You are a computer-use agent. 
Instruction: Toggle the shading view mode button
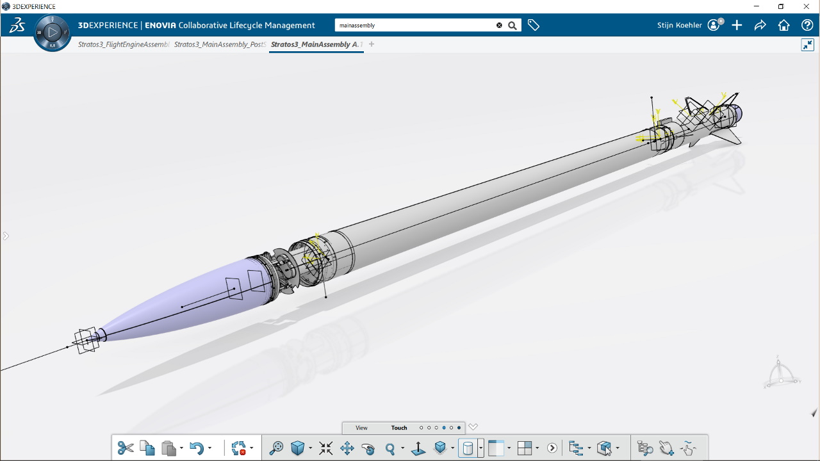(468, 448)
